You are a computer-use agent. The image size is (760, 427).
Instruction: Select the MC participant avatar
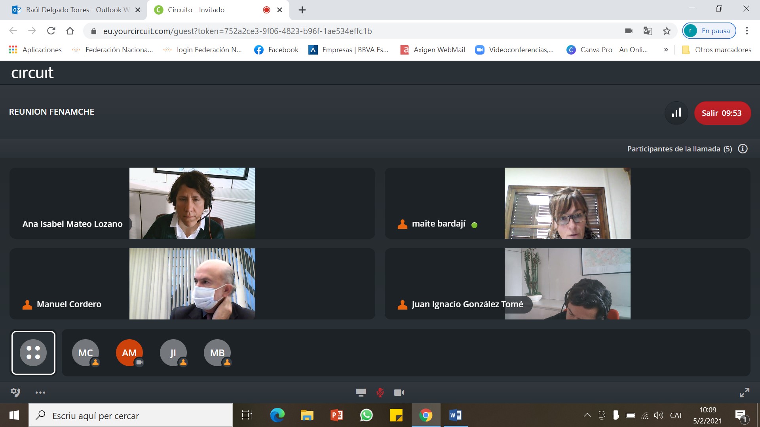pyautogui.click(x=85, y=353)
